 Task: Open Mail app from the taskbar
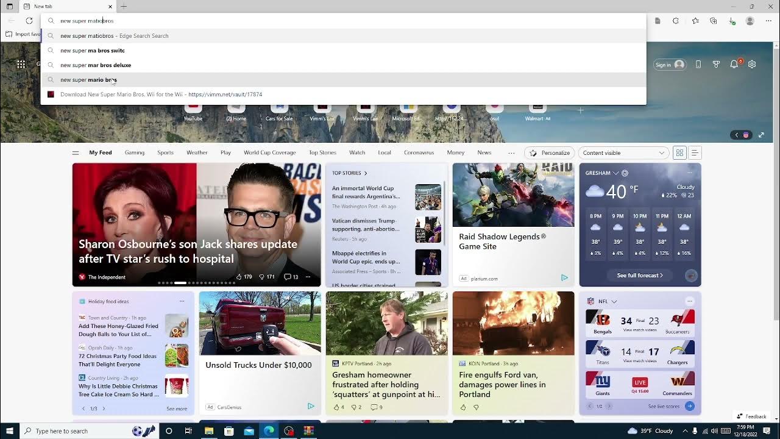(249, 431)
